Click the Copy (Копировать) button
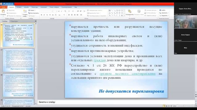The width and height of the screenshot is (197, 110). [x=12, y=13]
